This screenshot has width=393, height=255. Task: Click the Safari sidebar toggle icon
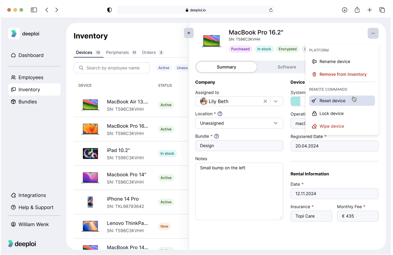pos(34,10)
